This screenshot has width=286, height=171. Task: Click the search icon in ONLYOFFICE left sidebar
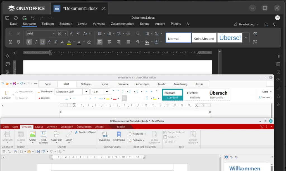pyautogui.click(x=8, y=56)
